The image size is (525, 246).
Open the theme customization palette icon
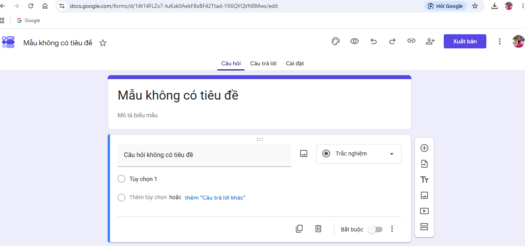point(336,41)
